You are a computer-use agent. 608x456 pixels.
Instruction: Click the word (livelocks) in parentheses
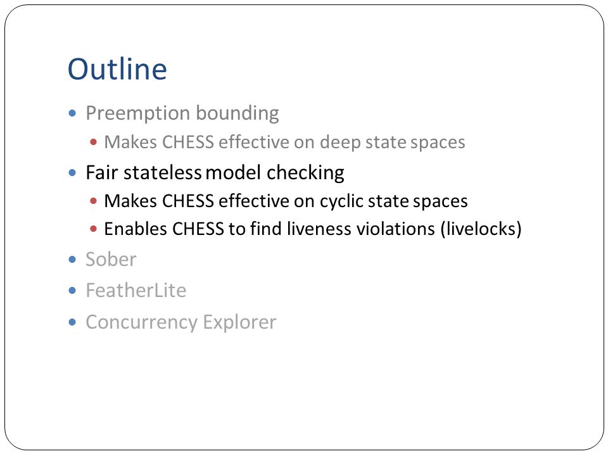(x=481, y=229)
